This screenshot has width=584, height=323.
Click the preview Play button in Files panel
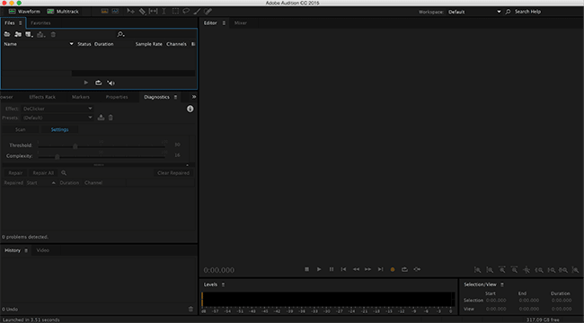tap(86, 83)
